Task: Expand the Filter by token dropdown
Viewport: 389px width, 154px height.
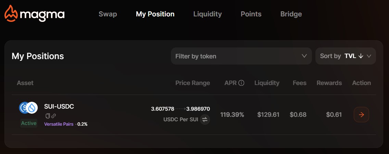Action: coord(241,56)
